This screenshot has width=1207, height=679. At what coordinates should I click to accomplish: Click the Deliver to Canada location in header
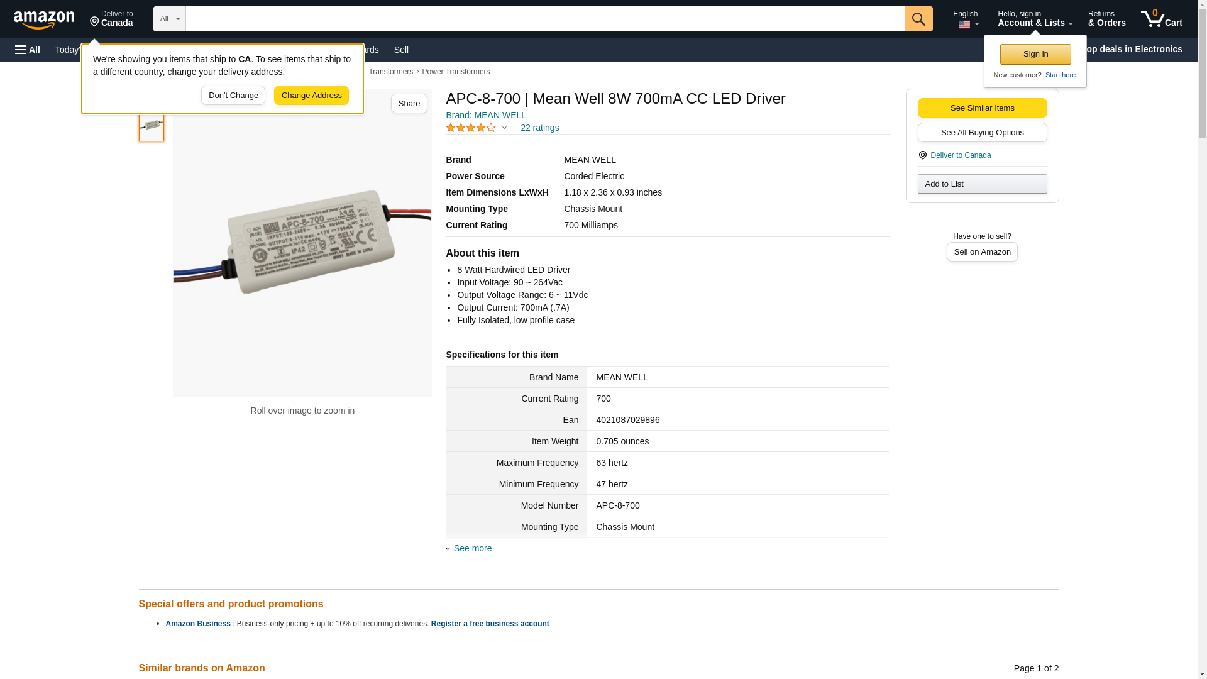point(111,19)
